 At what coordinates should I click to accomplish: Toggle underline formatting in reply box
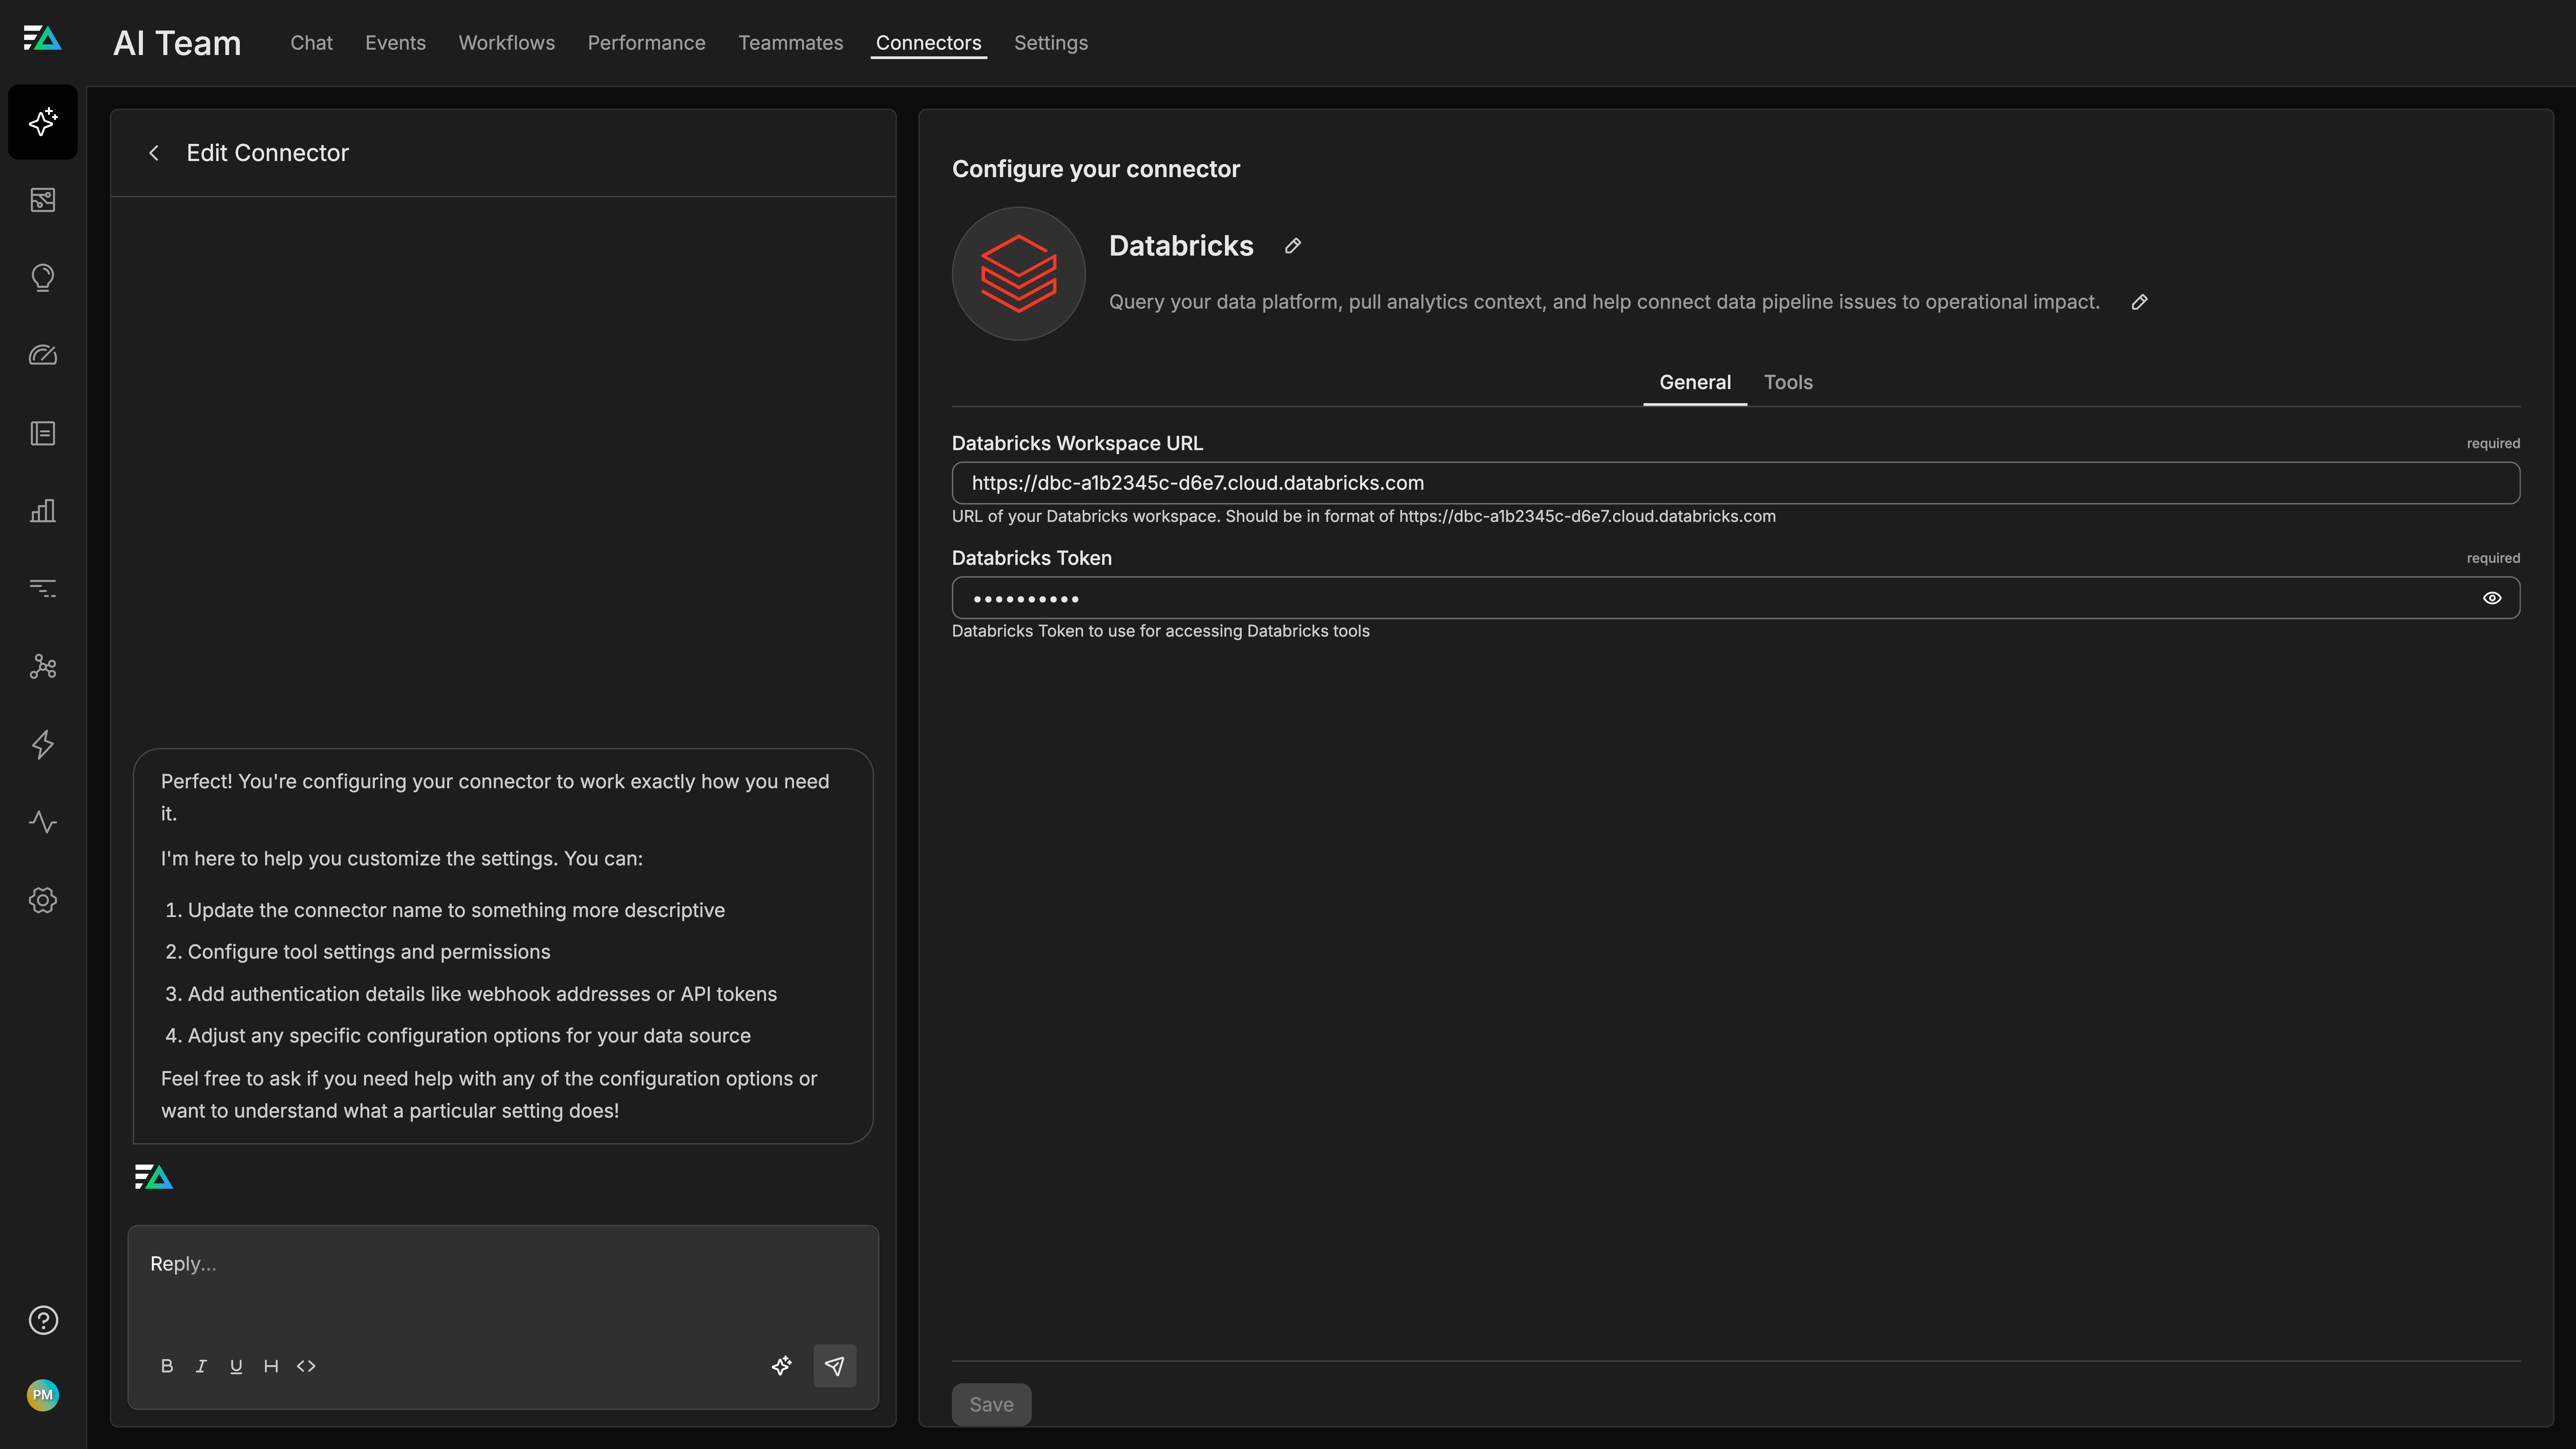pyautogui.click(x=236, y=1366)
